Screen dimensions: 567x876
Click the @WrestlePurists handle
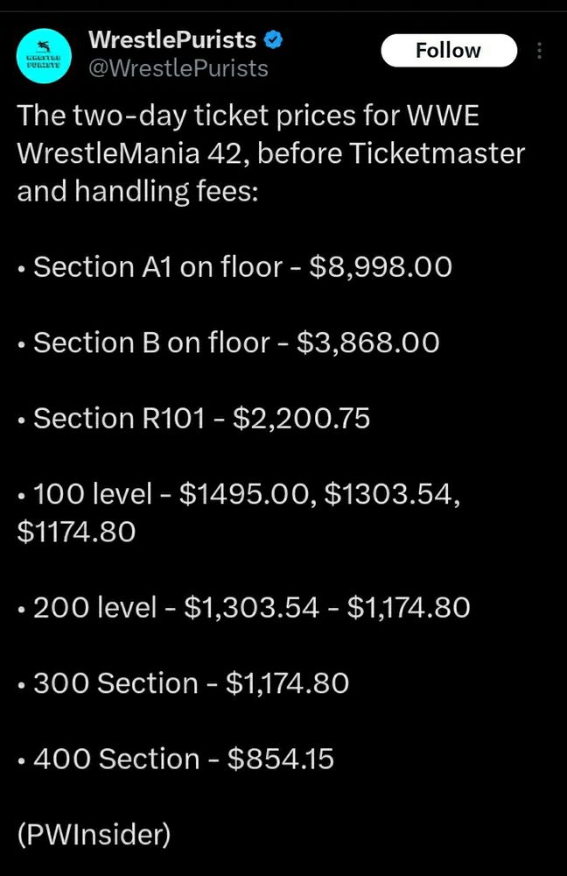(x=178, y=68)
